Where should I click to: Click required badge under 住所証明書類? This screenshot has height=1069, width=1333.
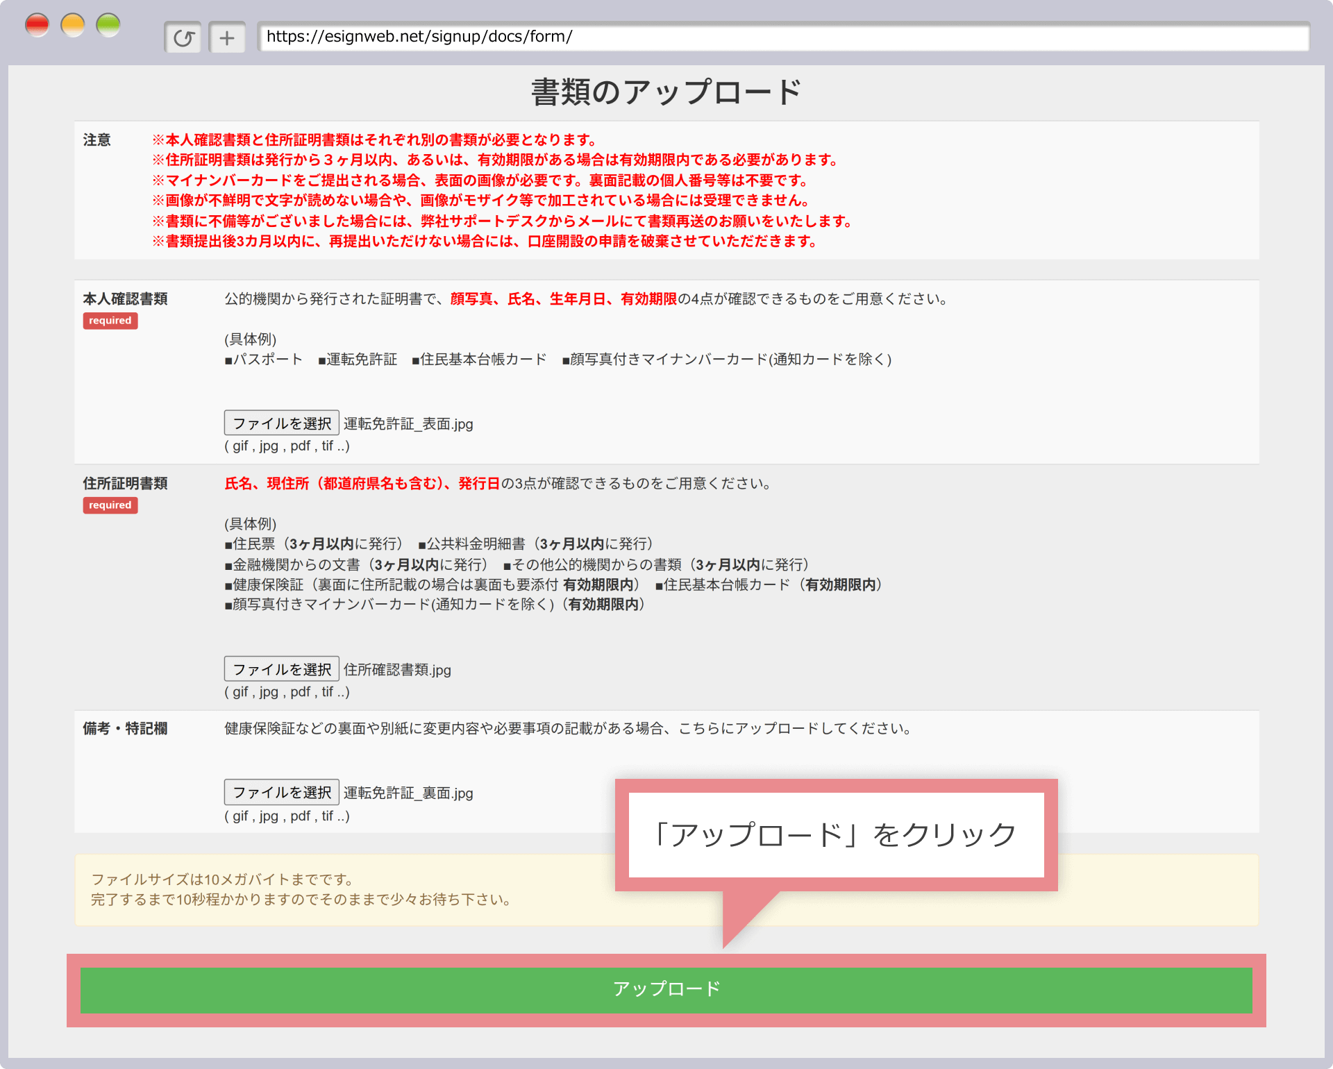(110, 505)
